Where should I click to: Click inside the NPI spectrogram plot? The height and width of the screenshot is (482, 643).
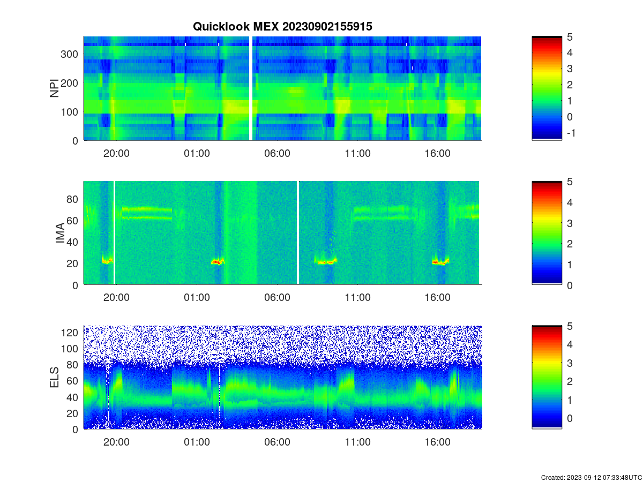pyautogui.click(x=282, y=88)
